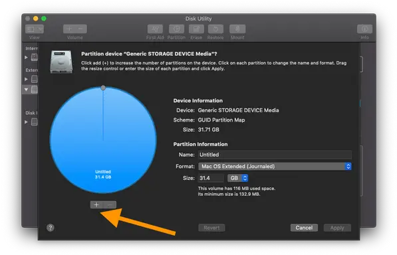Click the remove Volume minus toolbar button

tap(80, 29)
